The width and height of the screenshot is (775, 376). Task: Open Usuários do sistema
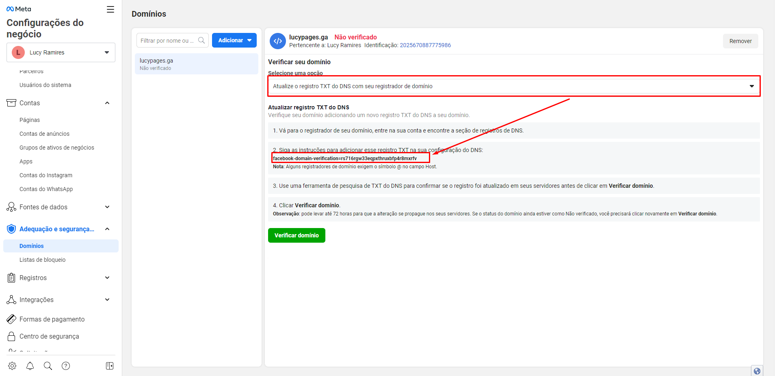(x=45, y=85)
